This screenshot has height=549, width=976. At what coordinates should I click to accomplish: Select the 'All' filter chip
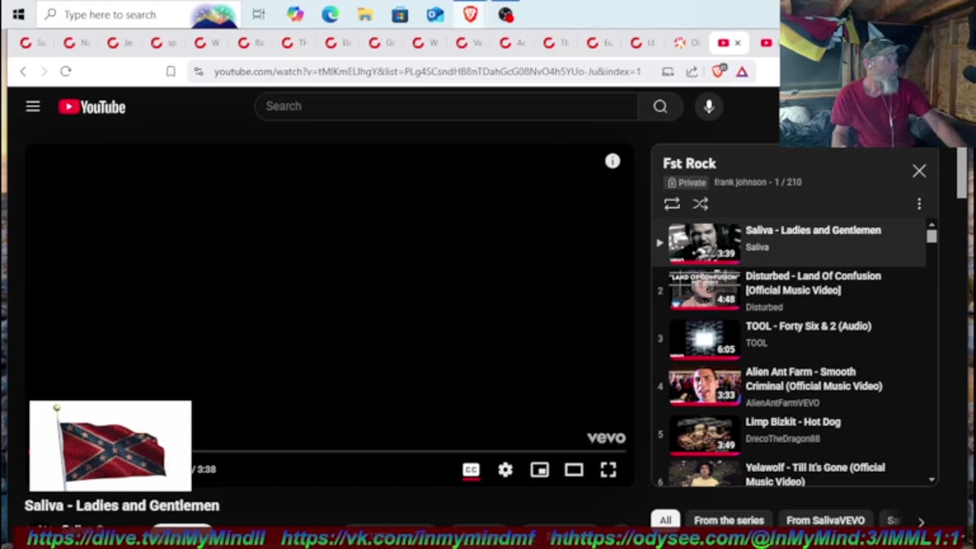tap(666, 520)
